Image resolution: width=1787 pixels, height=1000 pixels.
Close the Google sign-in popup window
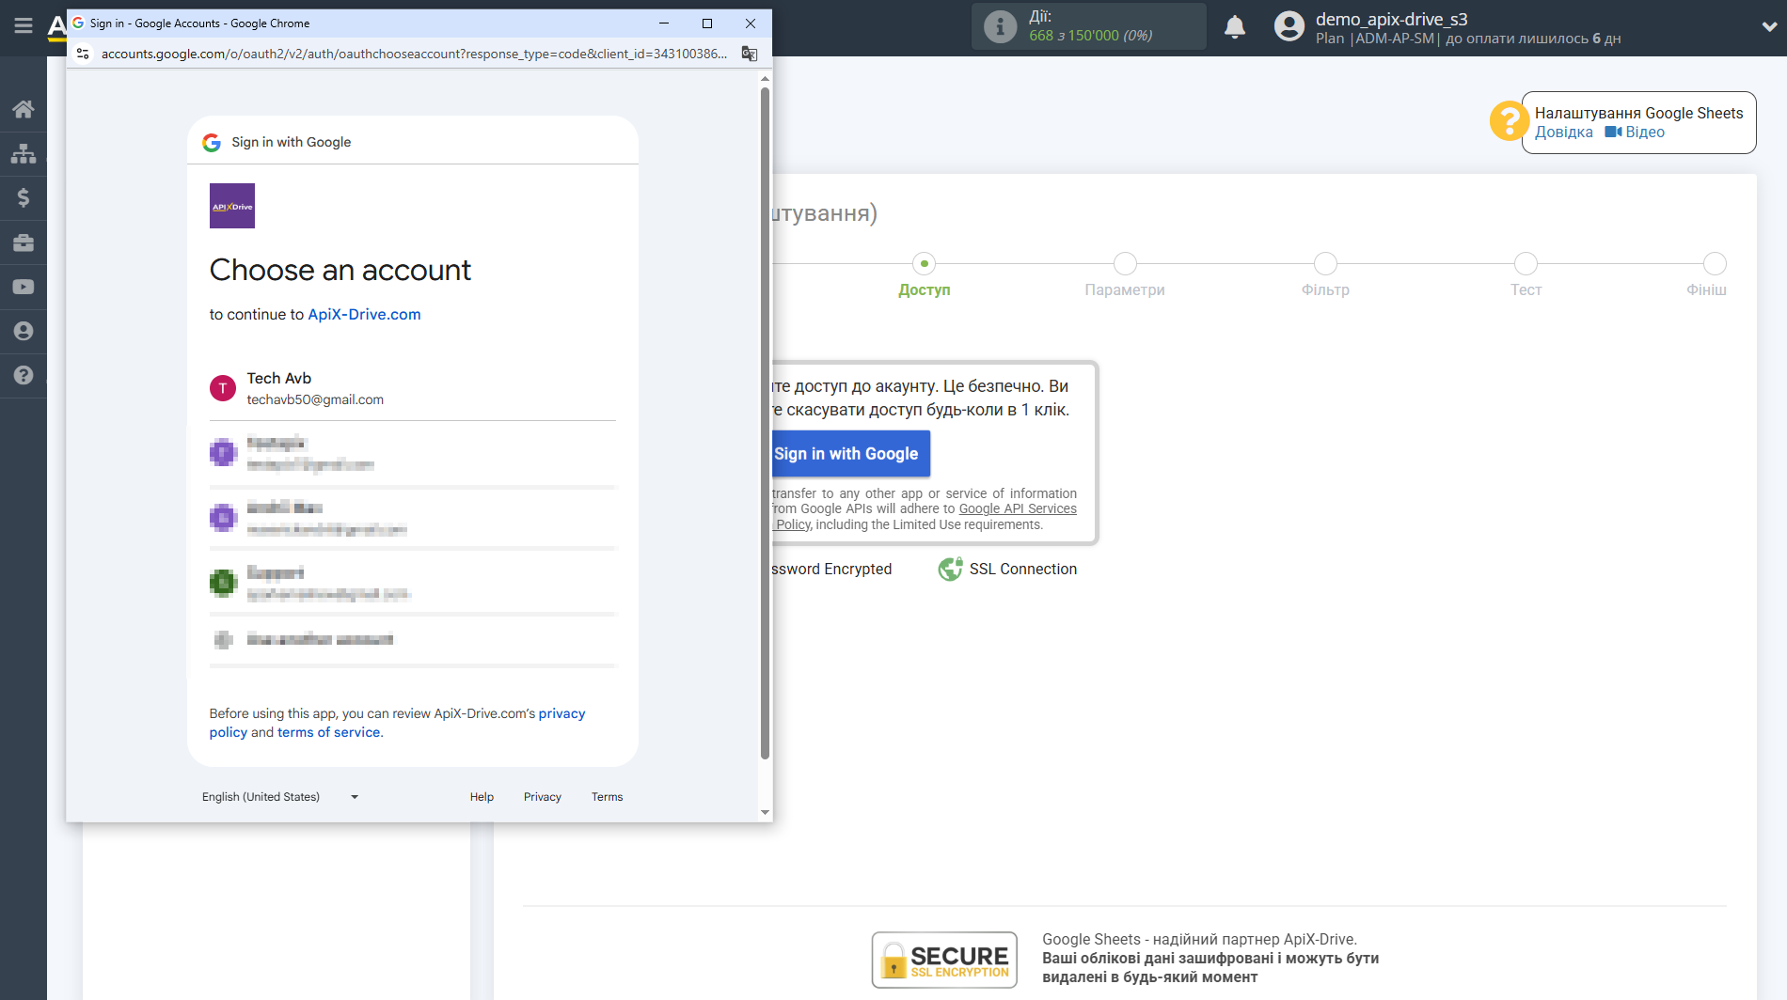751,23
